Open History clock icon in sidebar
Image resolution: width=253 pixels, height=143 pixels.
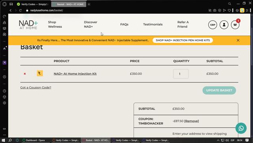pyautogui.click(x=4, y=91)
